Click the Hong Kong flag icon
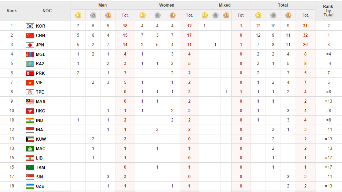Viewport: 342px width, 192px height. coord(30,111)
